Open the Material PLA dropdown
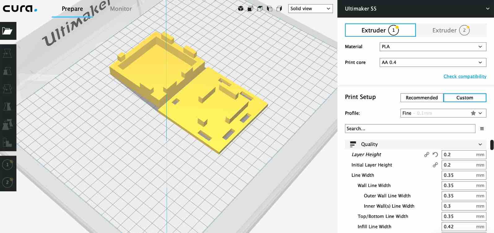The image size is (494, 233). pos(433,47)
